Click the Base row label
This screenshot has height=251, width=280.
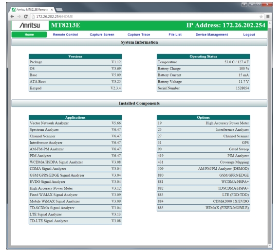click(34, 75)
